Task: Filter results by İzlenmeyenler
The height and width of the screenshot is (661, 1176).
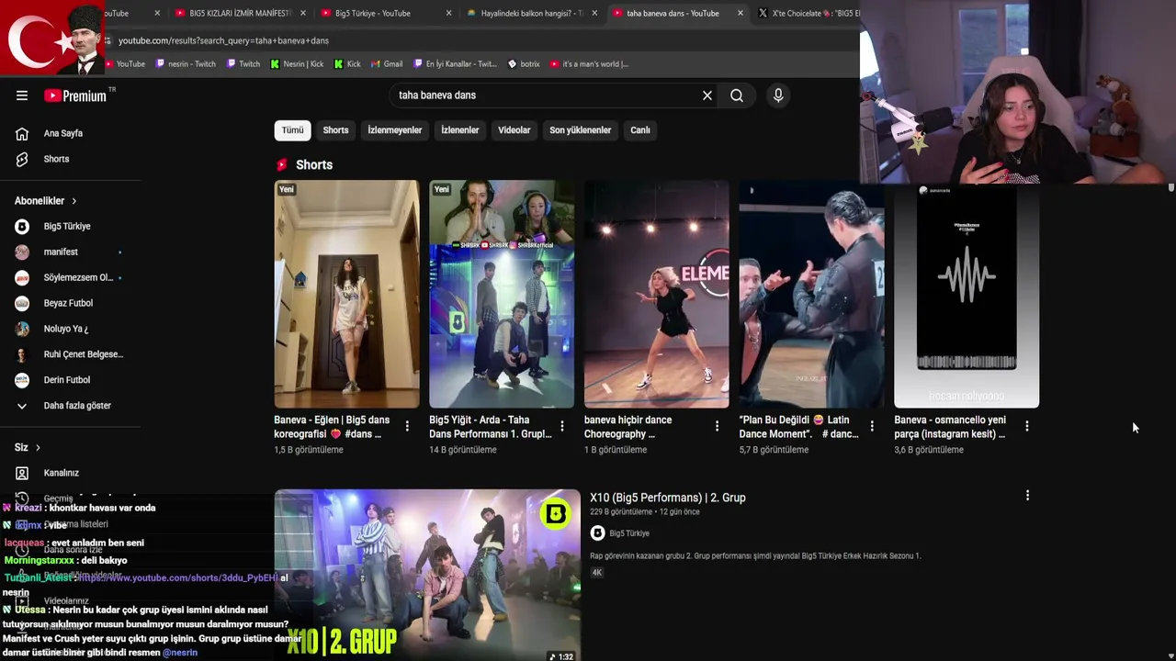Action: click(395, 130)
